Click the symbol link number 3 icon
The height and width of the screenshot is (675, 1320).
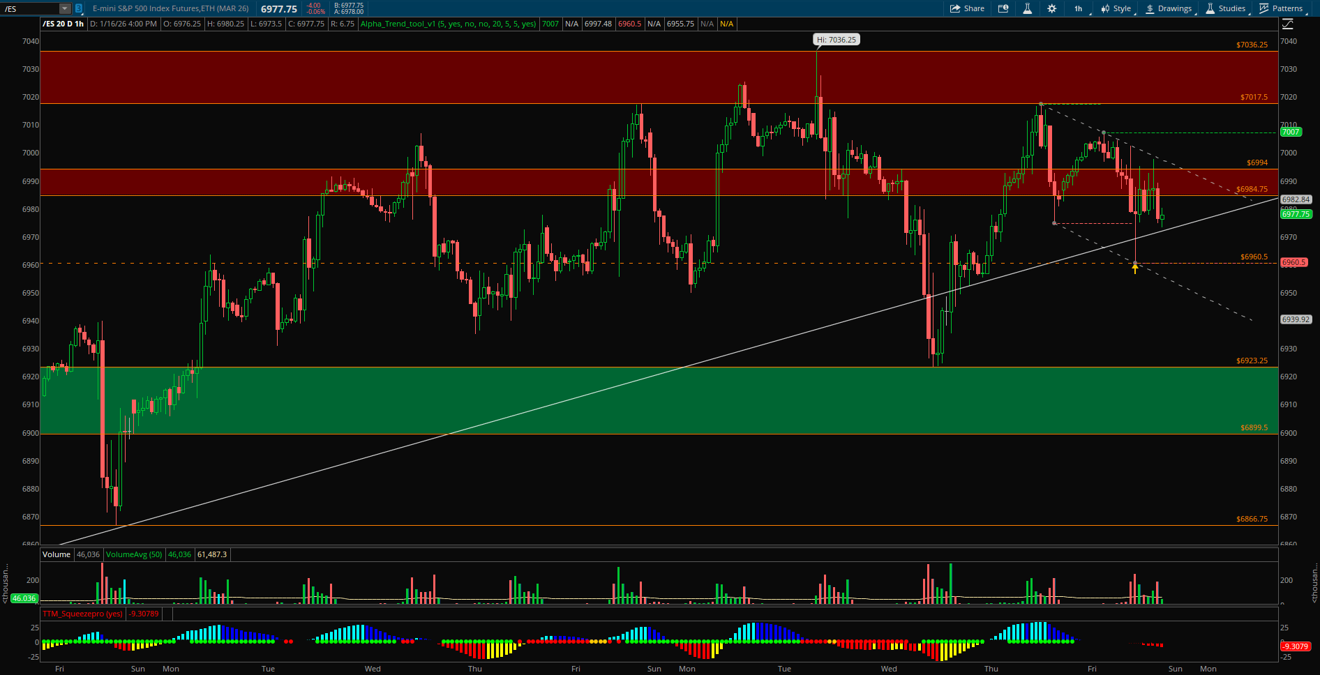click(x=78, y=8)
